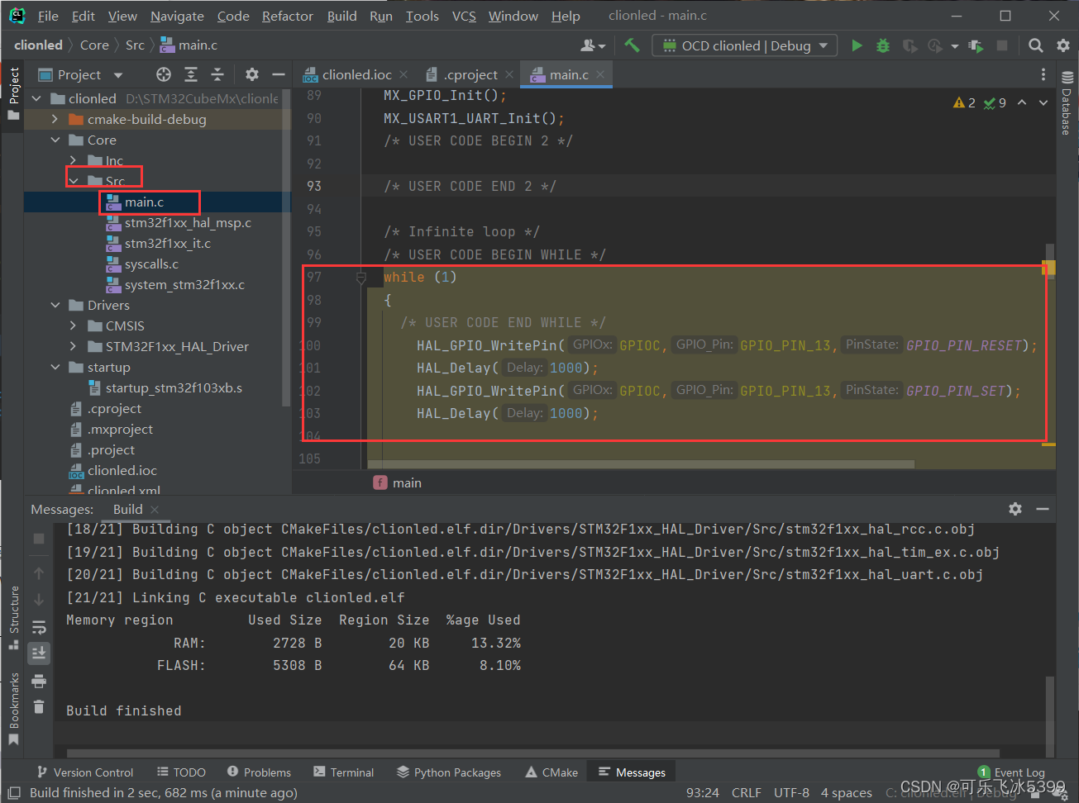Open the Bookmarks tool window
1079x803 pixels.
pos(13,709)
